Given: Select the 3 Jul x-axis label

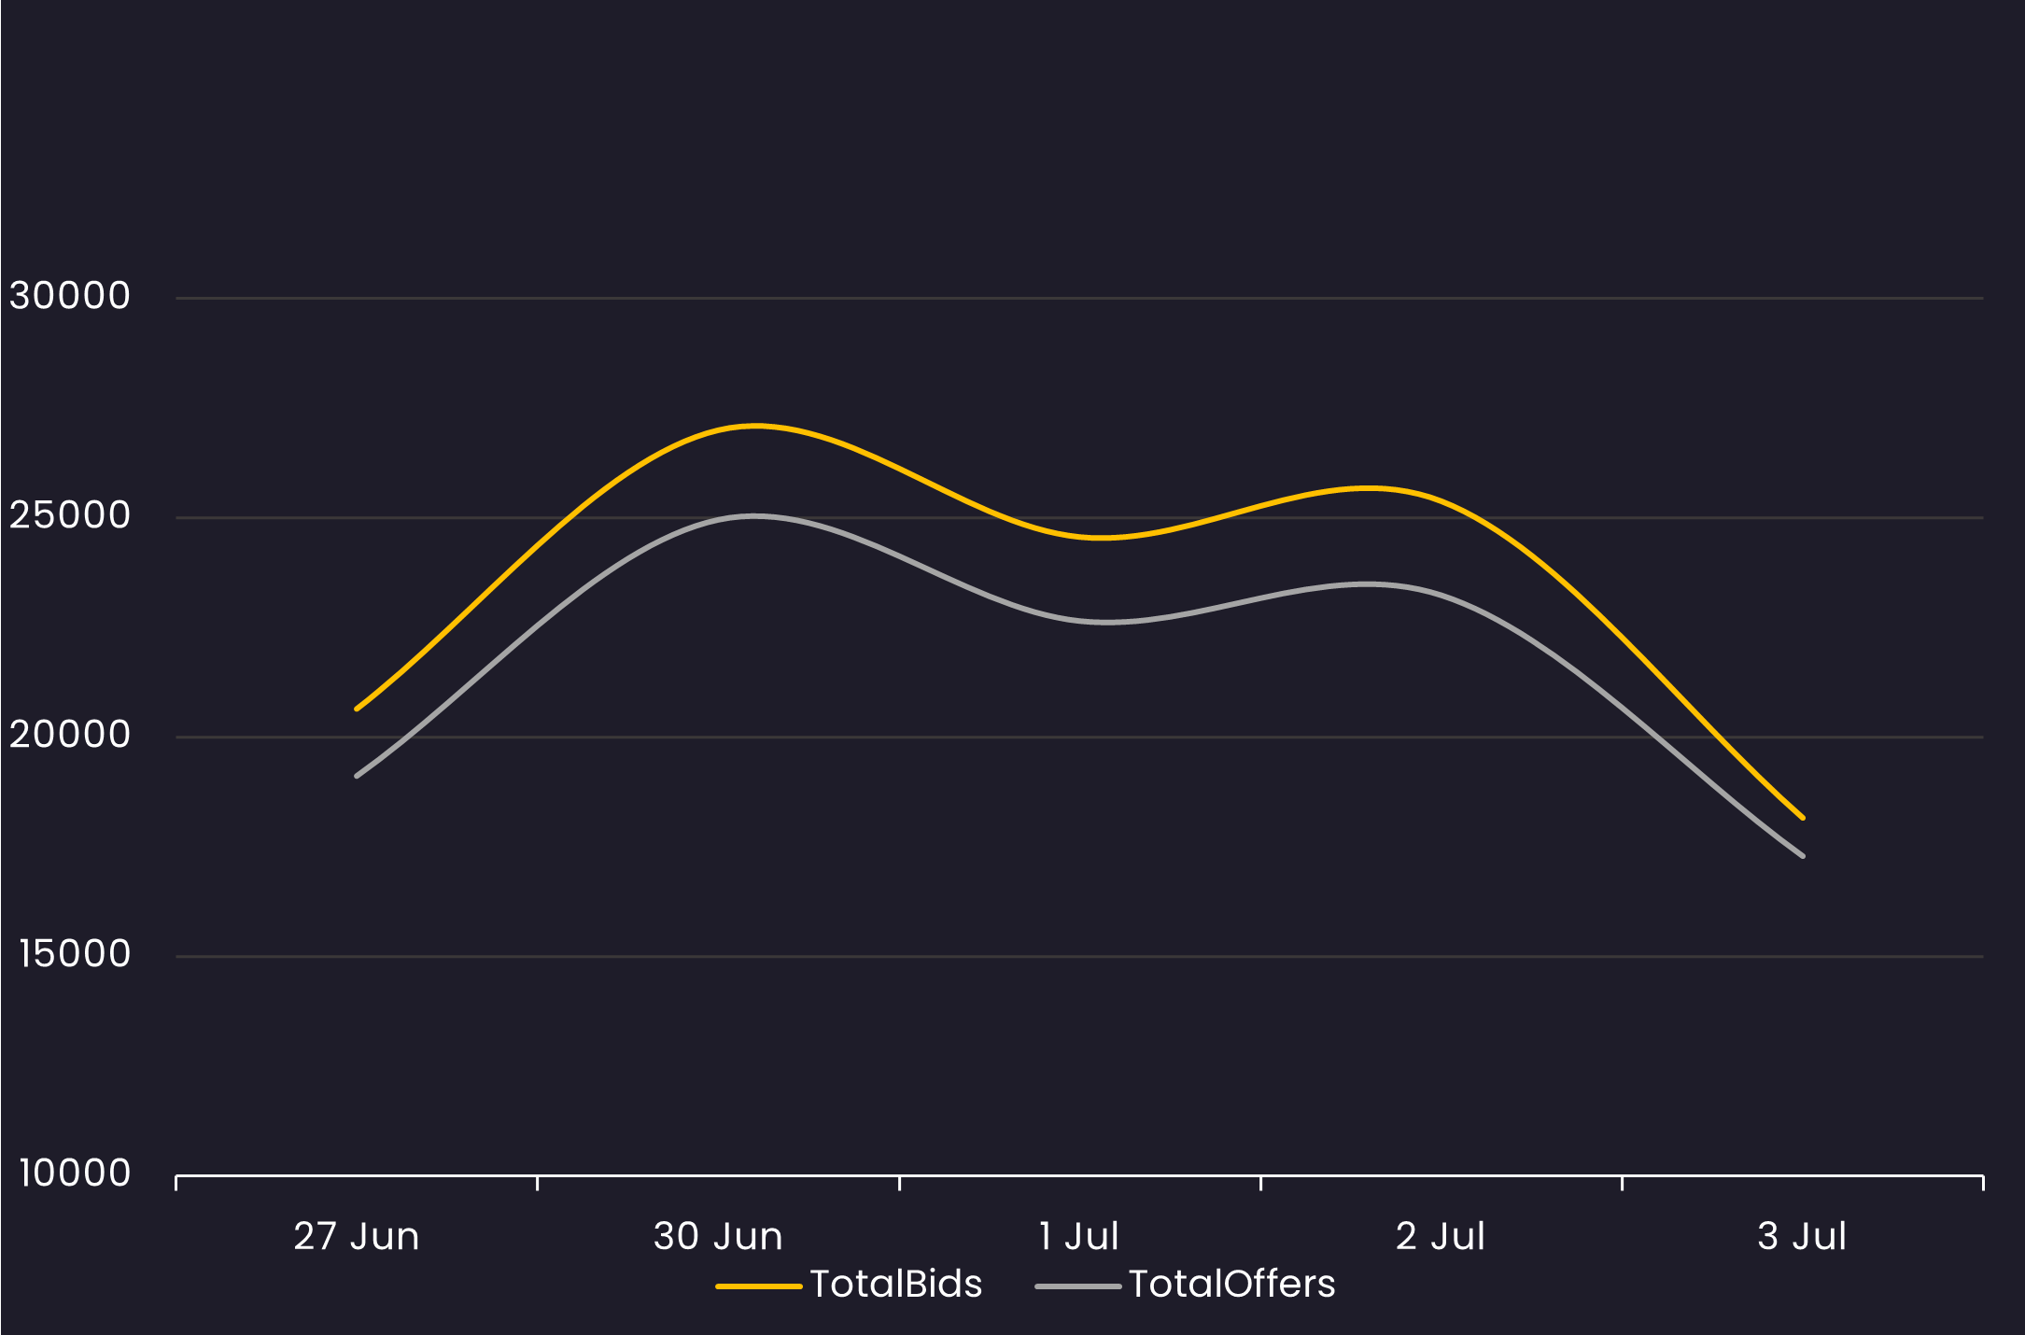Looking at the screenshot, I should pyautogui.click(x=1801, y=1236).
